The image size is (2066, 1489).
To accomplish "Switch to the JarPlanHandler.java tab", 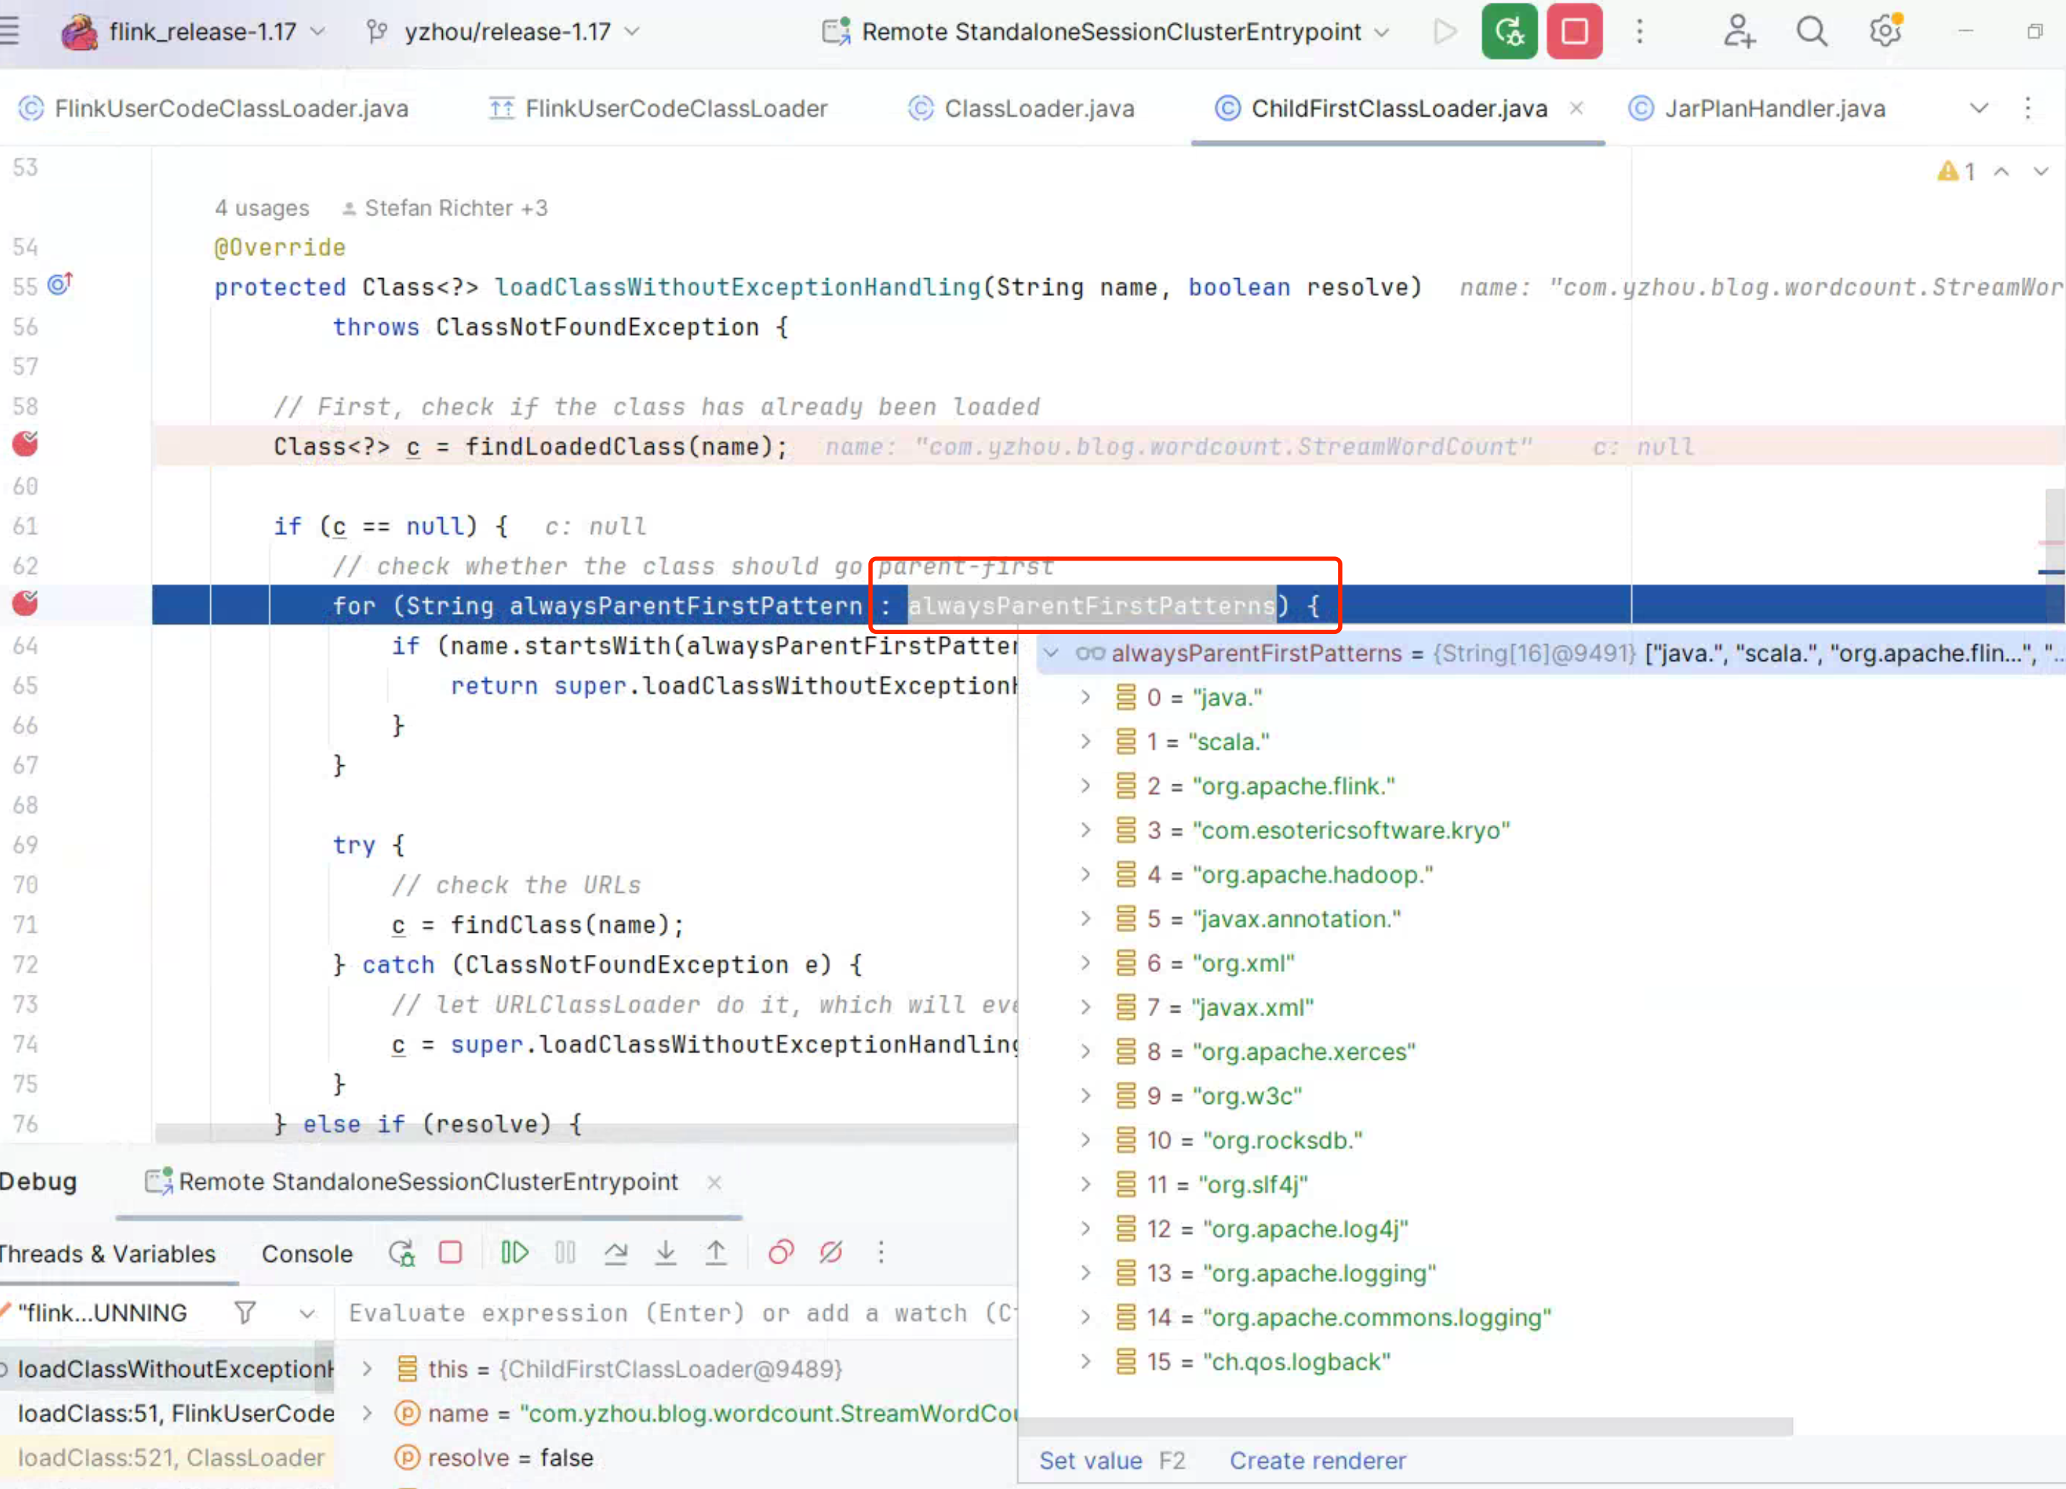I will pos(1757,108).
